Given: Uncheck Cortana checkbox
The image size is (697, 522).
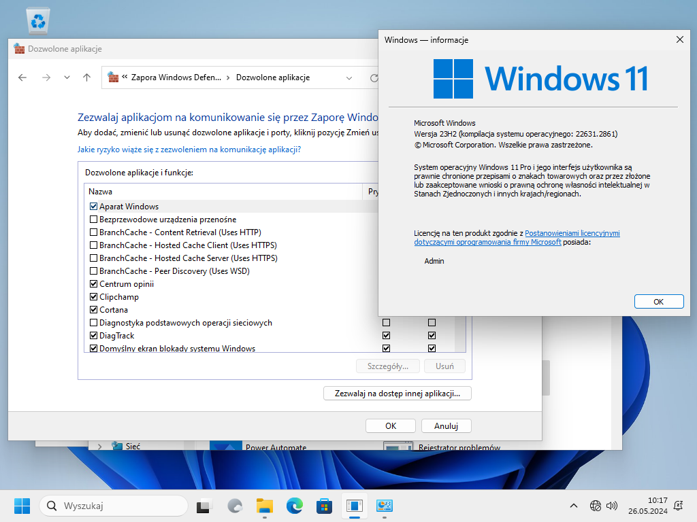Looking at the screenshot, I should (x=93, y=309).
